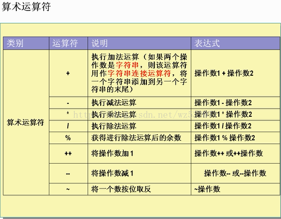Click the % operator cell
The width and height of the screenshot is (281, 219).
[x=68, y=138]
